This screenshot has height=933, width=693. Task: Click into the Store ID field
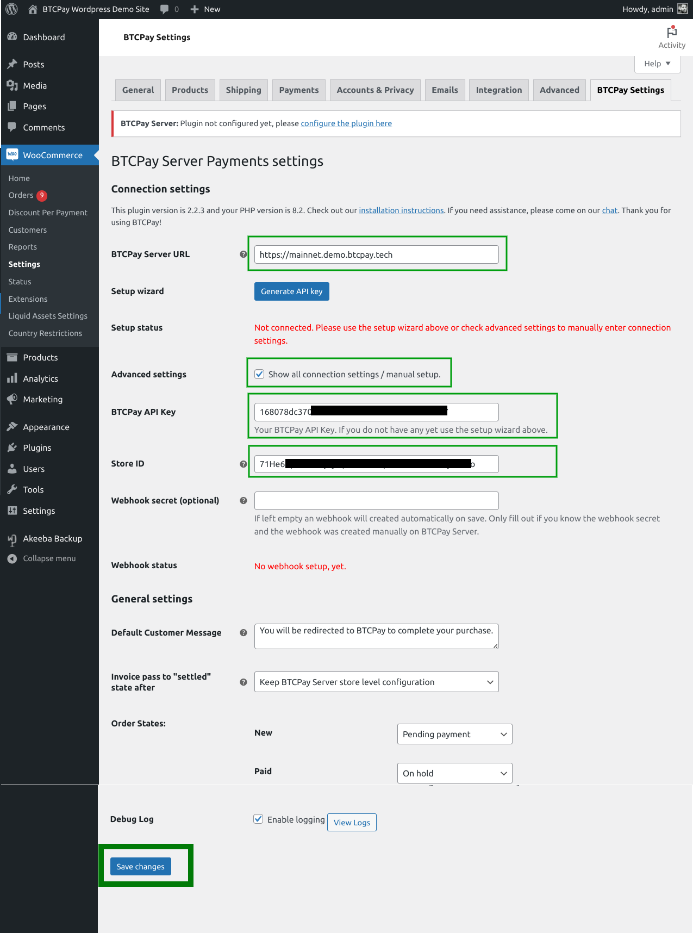click(x=376, y=464)
